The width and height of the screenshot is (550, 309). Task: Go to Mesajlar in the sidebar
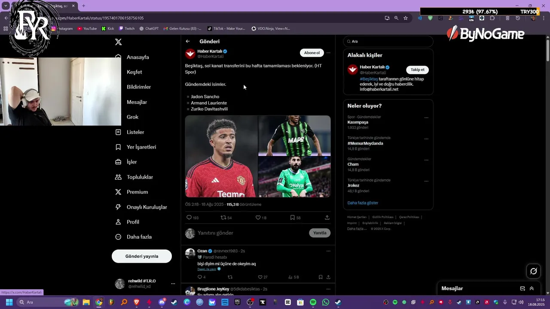tap(137, 102)
